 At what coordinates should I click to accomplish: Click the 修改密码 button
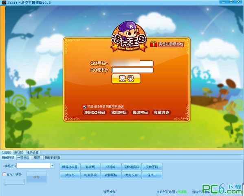pyautogui.click(x=140, y=112)
